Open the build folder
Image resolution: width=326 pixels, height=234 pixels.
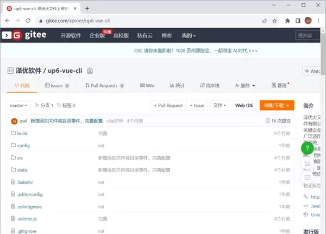coord(22,133)
